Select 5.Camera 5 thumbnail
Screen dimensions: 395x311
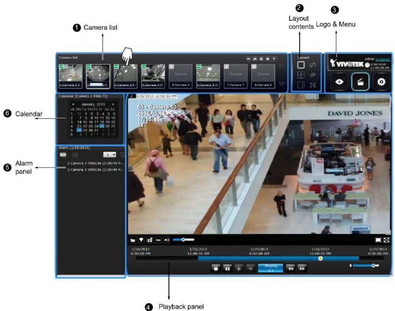tap(181, 77)
